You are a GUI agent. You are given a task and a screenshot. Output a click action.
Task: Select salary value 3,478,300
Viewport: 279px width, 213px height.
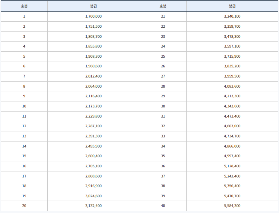(x=232, y=37)
